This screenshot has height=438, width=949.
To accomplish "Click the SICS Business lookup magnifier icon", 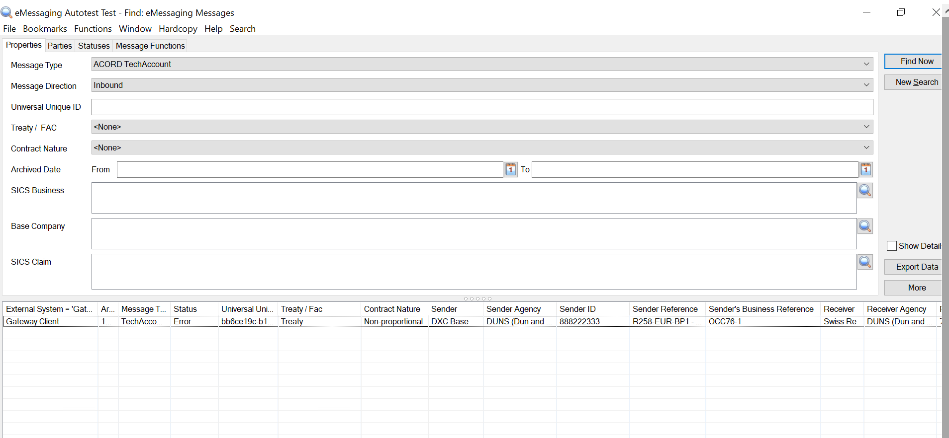I will click(x=865, y=190).
